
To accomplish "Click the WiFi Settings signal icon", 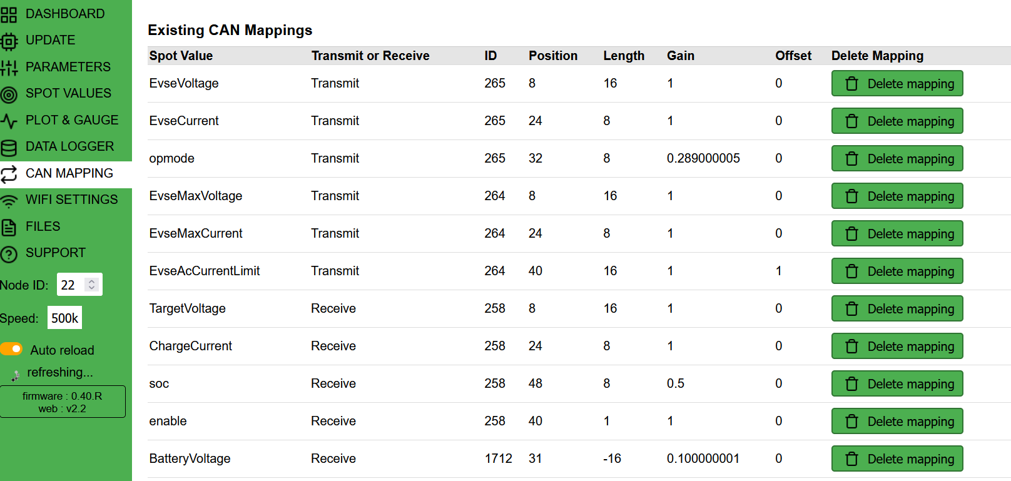I will [x=9, y=201].
